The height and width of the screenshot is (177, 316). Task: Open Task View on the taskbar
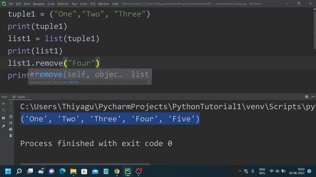coord(30,172)
